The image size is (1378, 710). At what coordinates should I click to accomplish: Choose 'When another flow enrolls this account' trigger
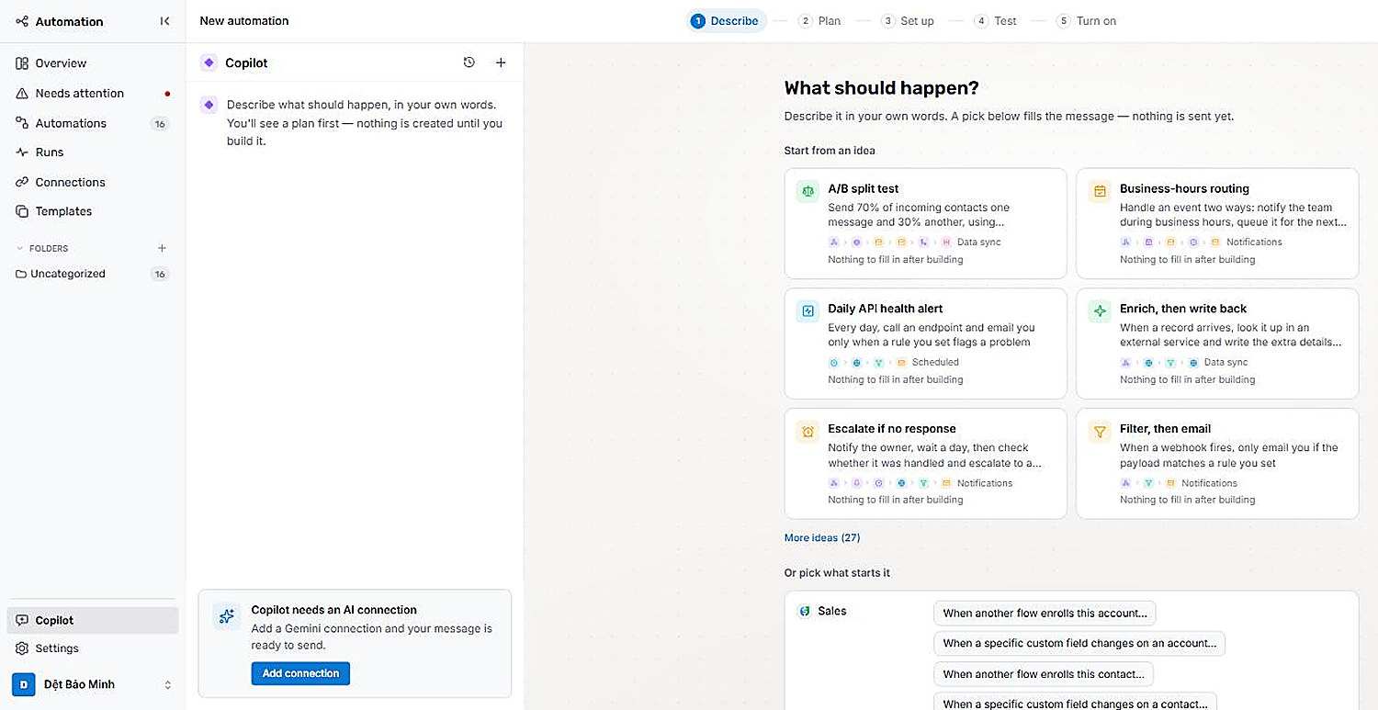(1045, 614)
